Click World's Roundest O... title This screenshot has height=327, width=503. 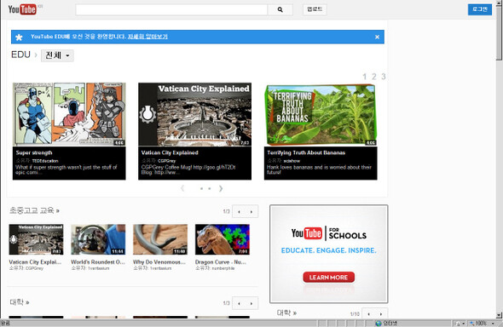coord(98,262)
